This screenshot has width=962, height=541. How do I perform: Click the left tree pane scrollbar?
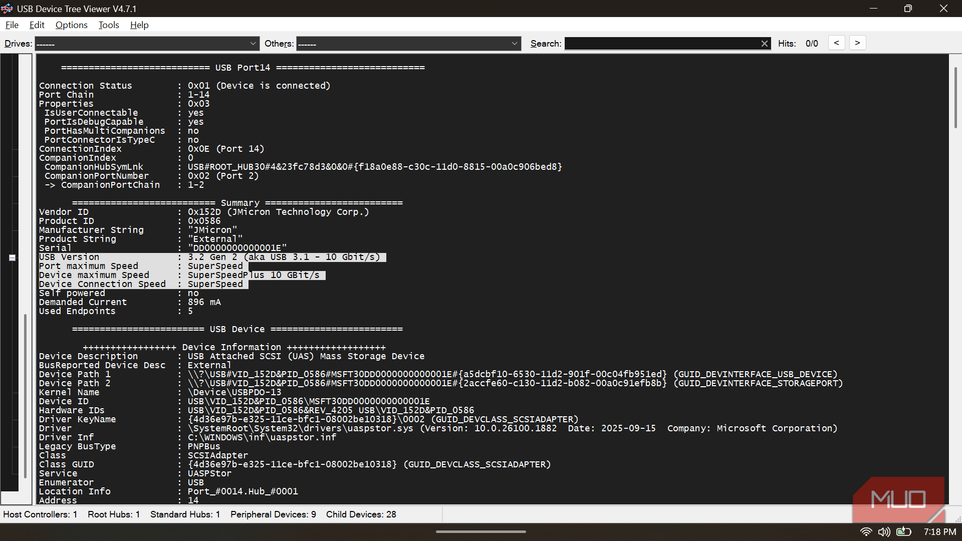point(26,396)
